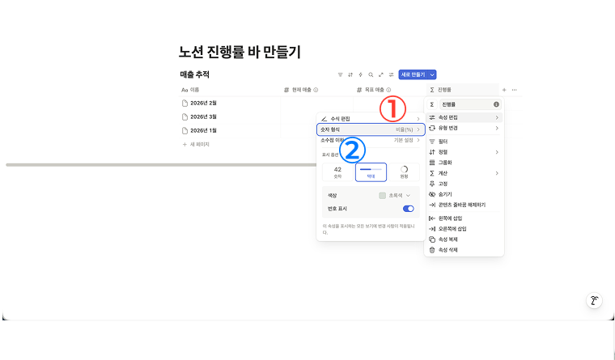Click the 진행률 property name input field
The width and height of the screenshot is (615, 360).
(470, 104)
